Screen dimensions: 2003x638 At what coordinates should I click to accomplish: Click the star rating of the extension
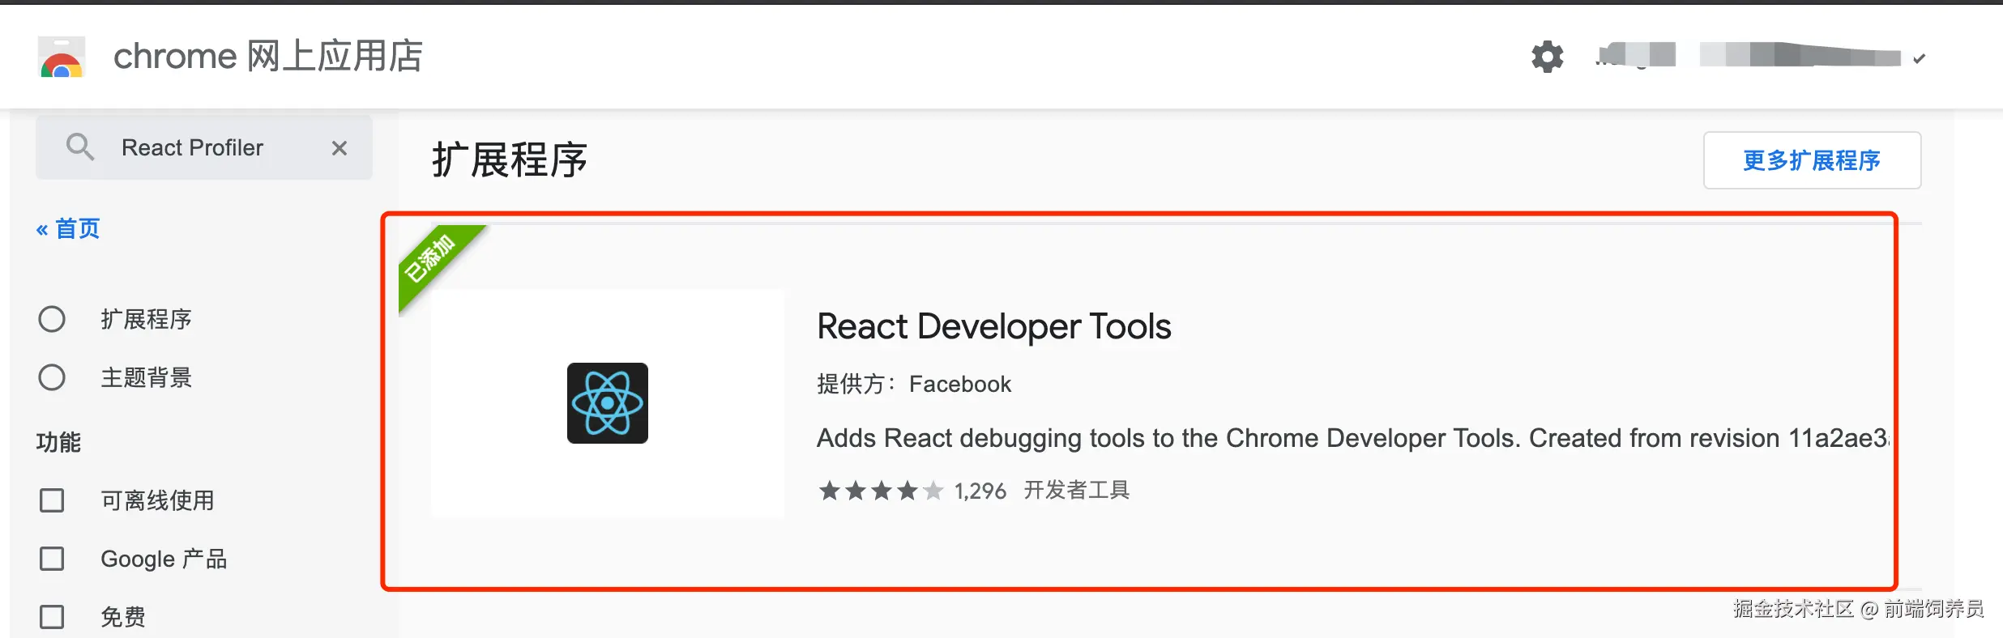[881, 491]
